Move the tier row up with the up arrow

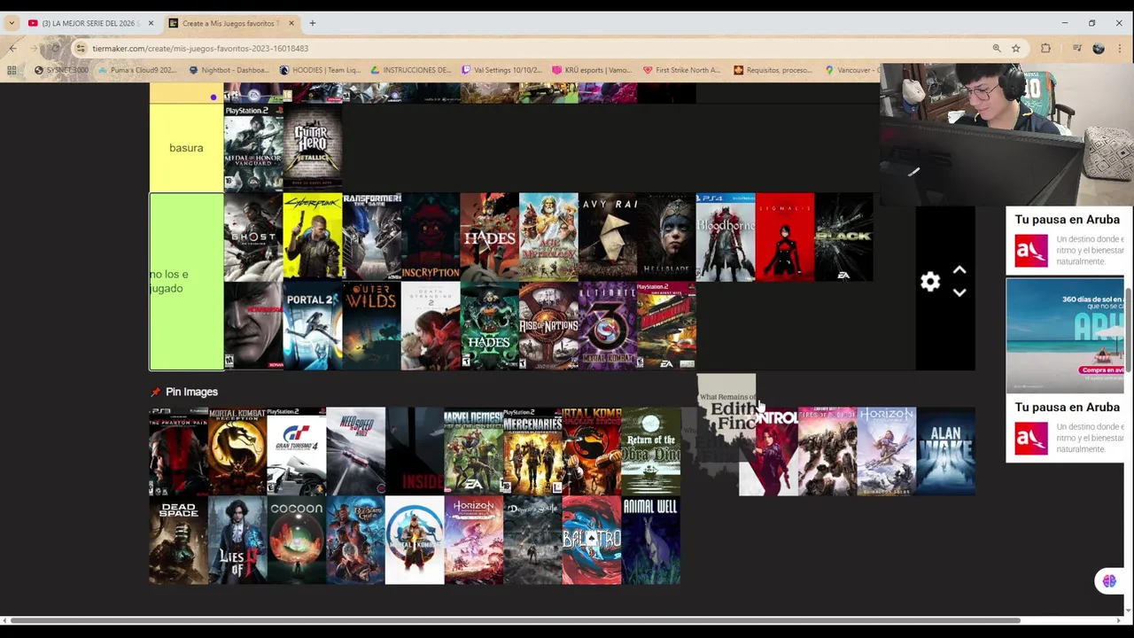click(959, 270)
